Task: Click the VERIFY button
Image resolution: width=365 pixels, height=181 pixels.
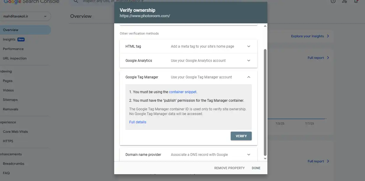Action: pos(241,136)
